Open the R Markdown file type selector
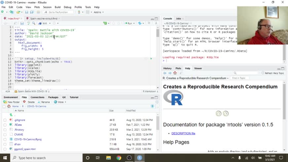 tap(150, 91)
